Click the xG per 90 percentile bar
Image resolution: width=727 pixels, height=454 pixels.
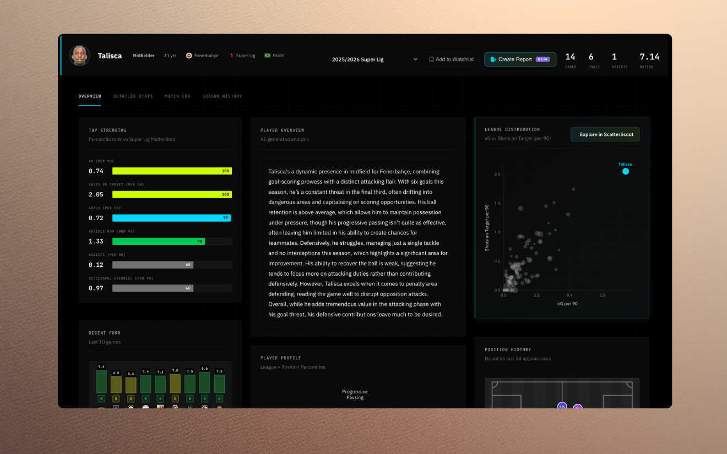pyautogui.click(x=172, y=171)
